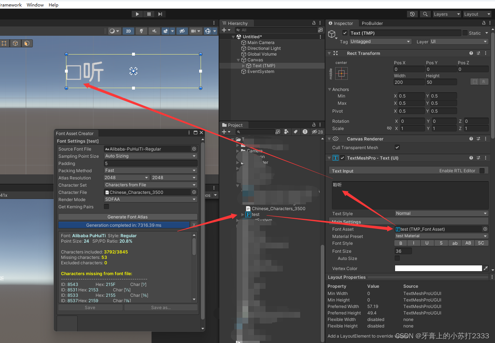Open the Sampling Point Size dropdown
The width and height of the screenshot is (495, 343).
[150, 156]
